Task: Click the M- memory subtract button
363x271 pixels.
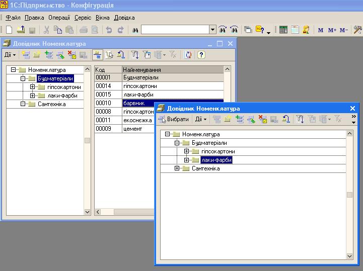Action: (x=344, y=30)
